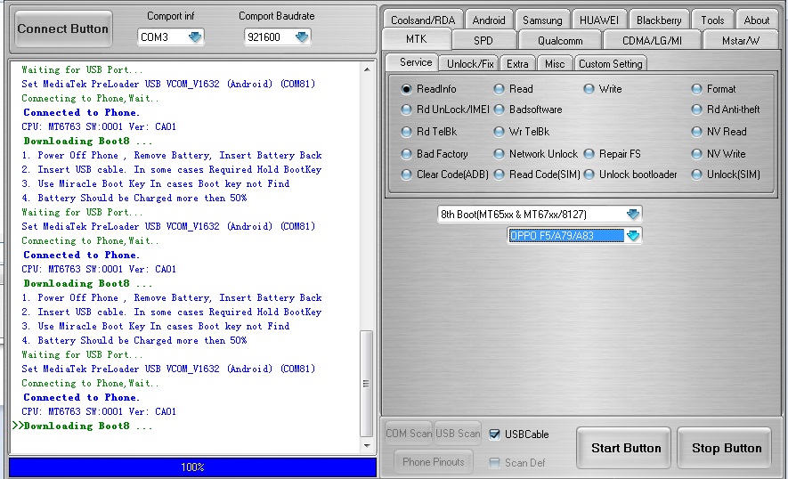
Task: Open the Tools tab
Action: 712,20
